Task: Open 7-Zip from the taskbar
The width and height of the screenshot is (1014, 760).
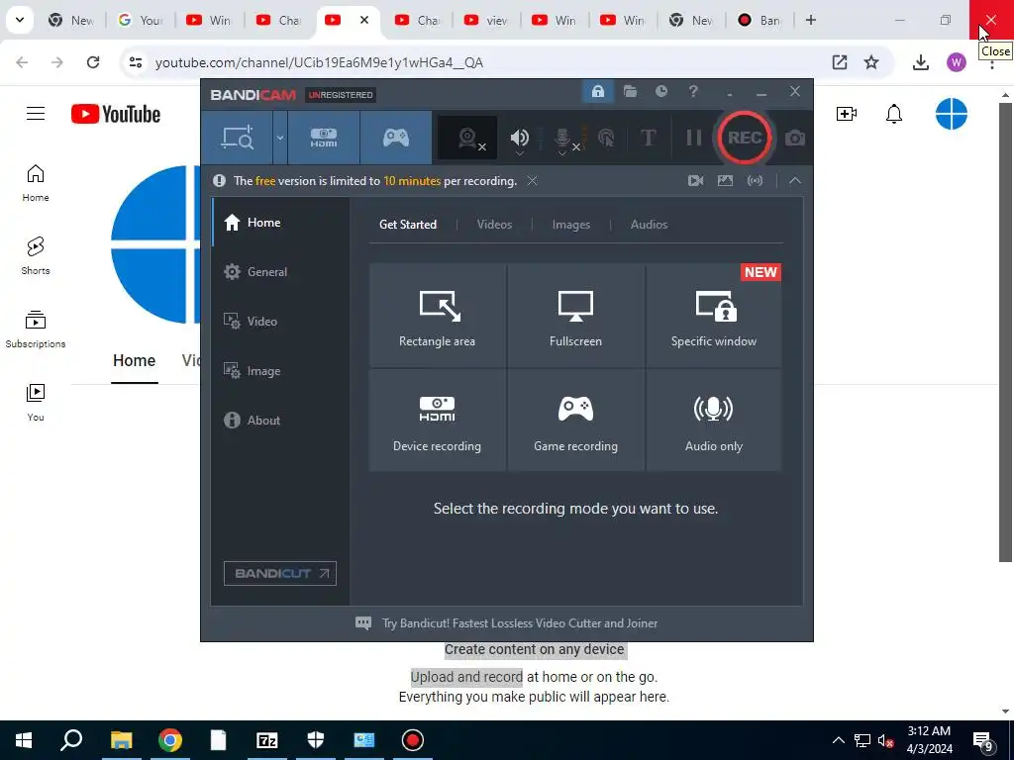Action: (x=267, y=740)
